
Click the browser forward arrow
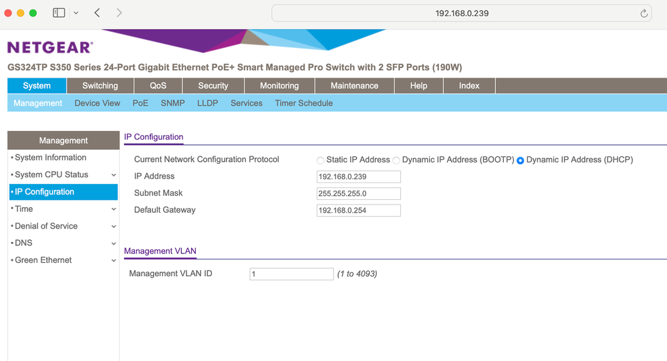click(119, 13)
